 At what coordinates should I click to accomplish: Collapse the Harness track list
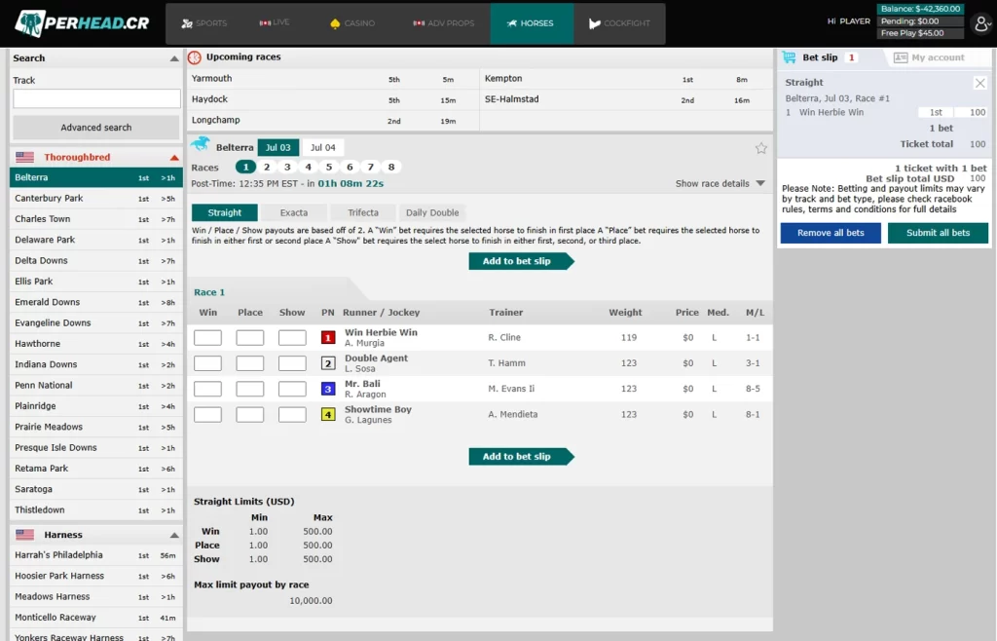(x=174, y=535)
